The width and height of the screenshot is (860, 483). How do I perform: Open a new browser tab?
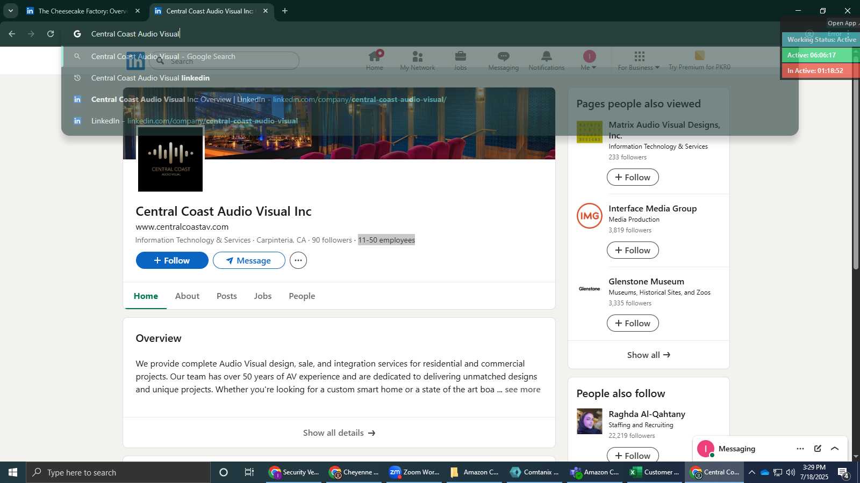pyautogui.click(x=285, y=11)
